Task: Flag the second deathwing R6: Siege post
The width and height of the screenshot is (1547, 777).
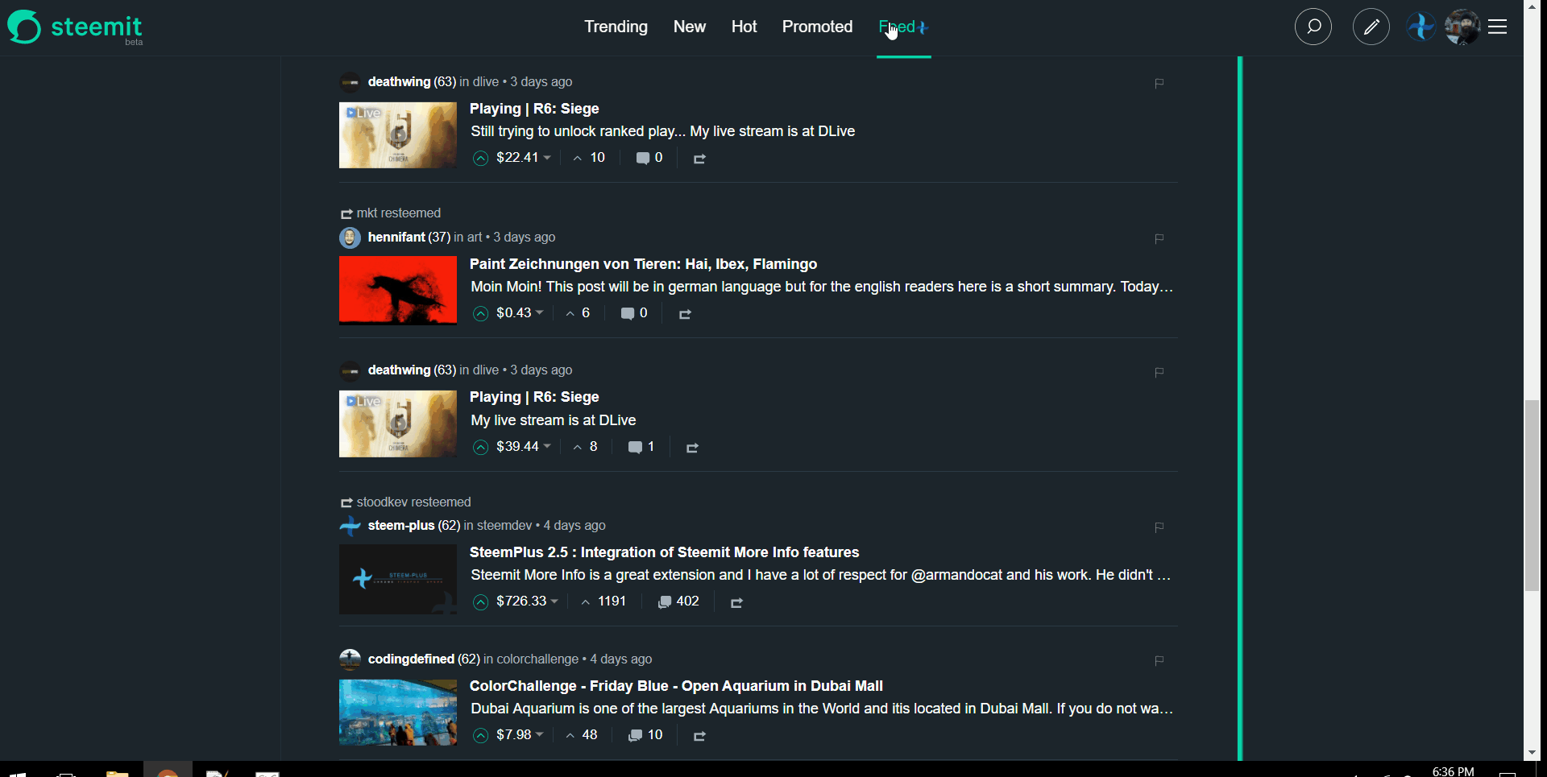Action: click(1159, 372)
